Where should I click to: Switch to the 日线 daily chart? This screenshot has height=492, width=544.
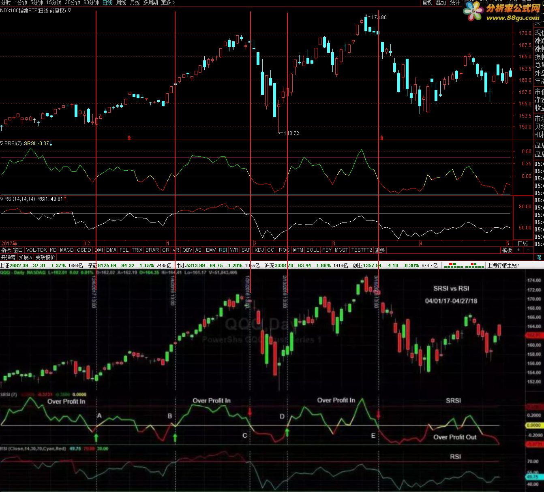point(107,2)
